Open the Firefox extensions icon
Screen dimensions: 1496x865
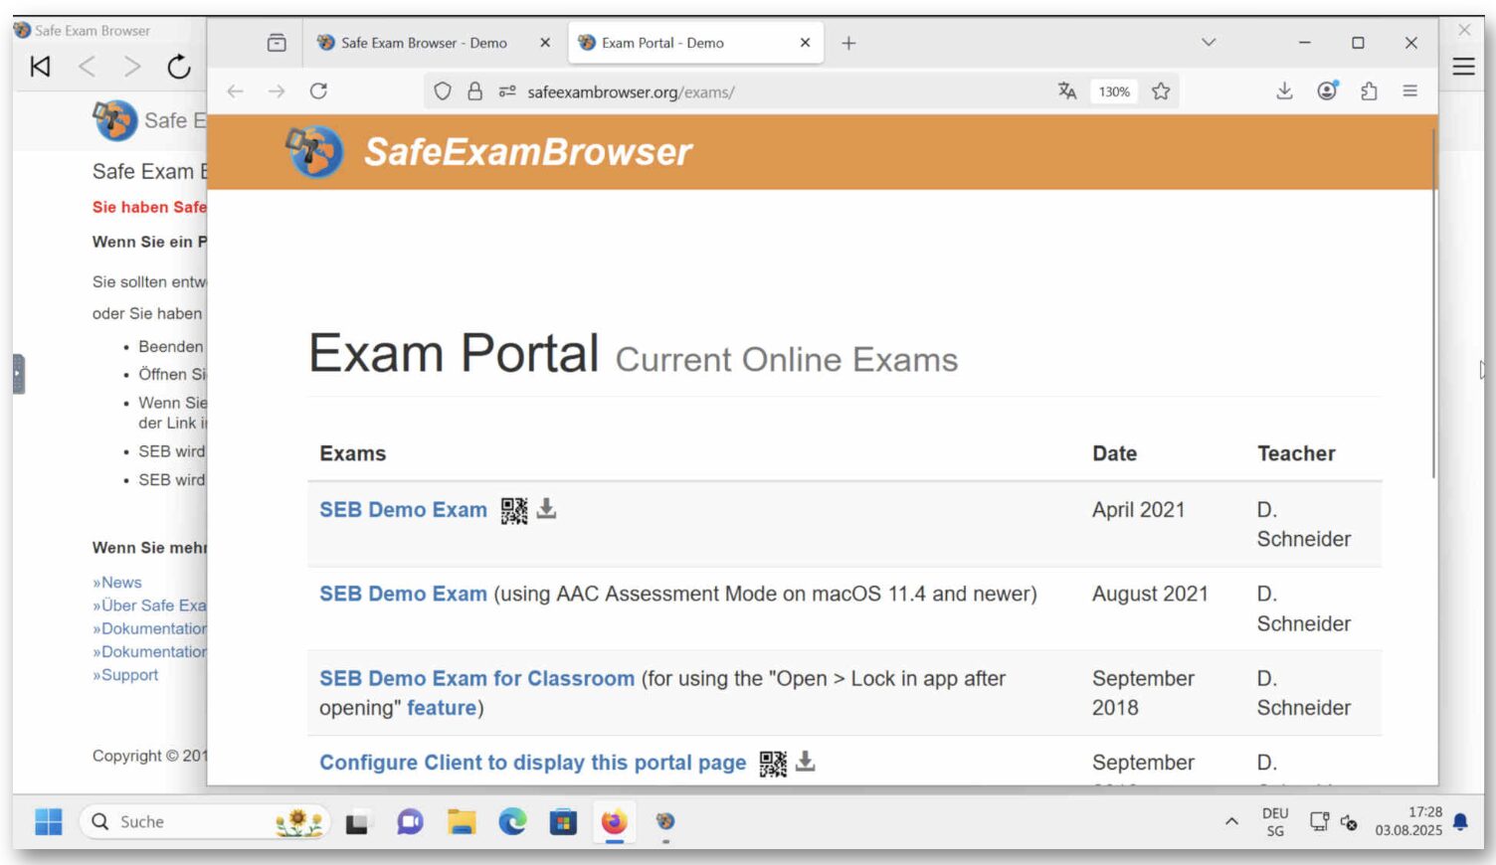(1369, 91)
